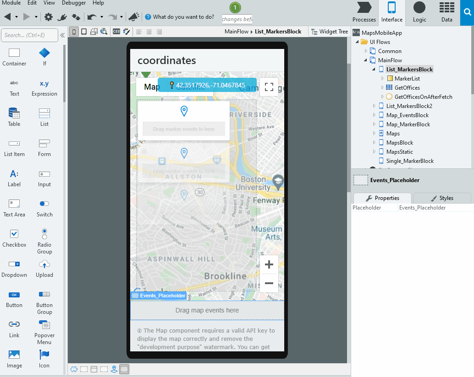Screen dimensions: 474x377
Task: Click the green publish button
Action: pos(235,7)
